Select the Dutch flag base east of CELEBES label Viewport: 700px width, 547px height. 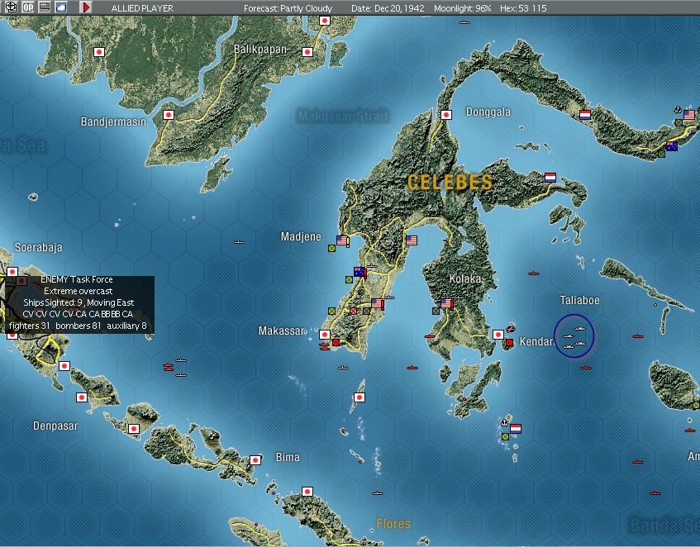(550, 178)
